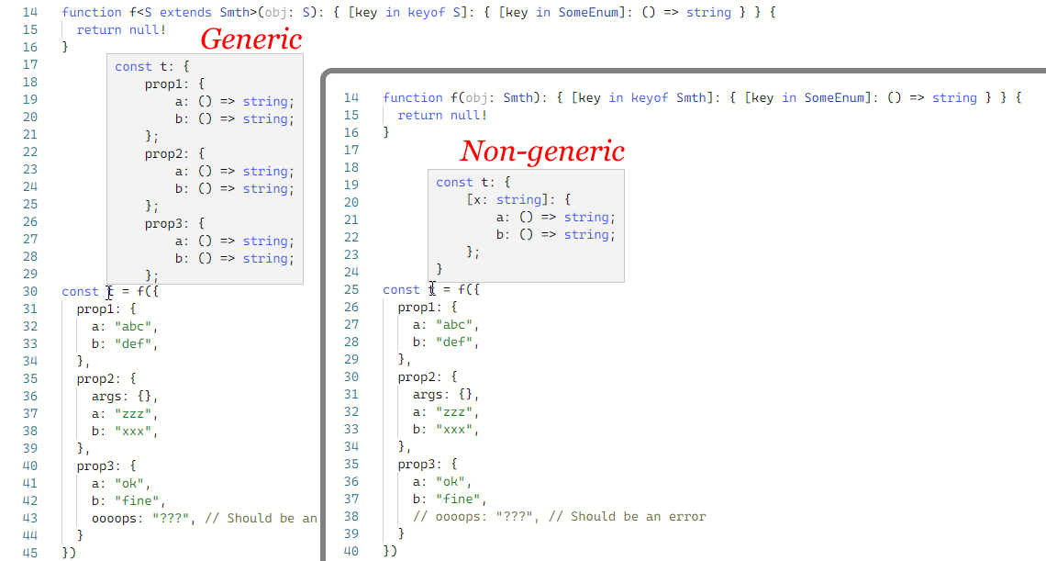Click 'const t: {' header in Non-generic tooltip
Image resolution: width=1046 pixels, height=561 pixels.
coord(473,182)
